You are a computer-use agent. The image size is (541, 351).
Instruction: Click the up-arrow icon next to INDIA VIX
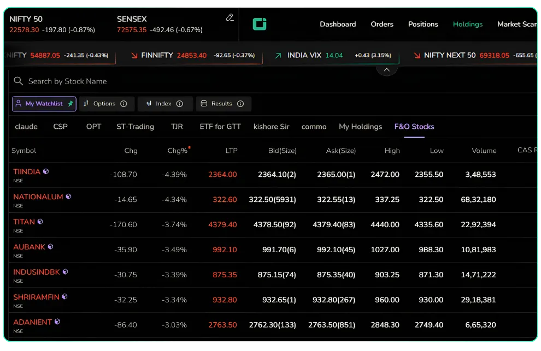pos(278,56)
